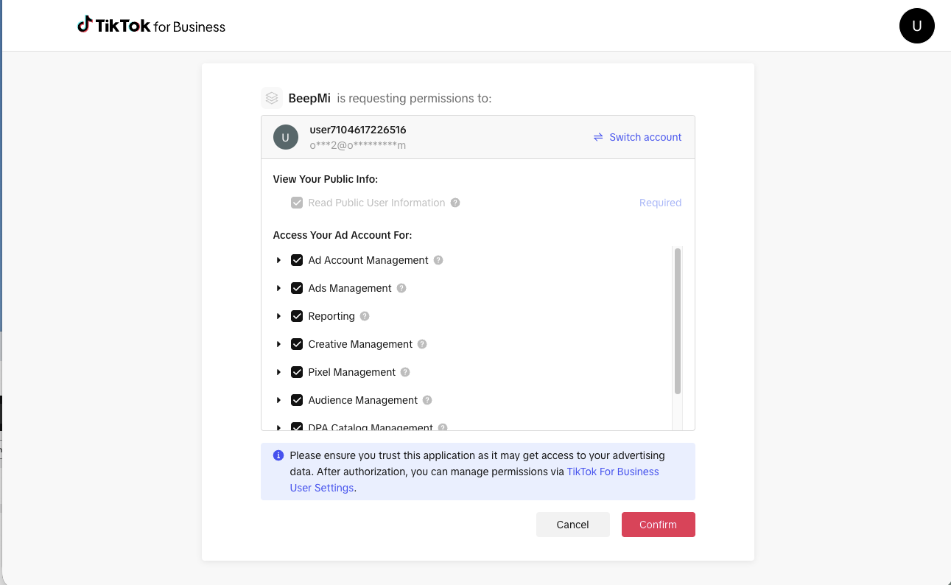Uncheck the Creative Management checkbox
The width and height of the screenshot is (951, 585).
(x=297, y=344)
